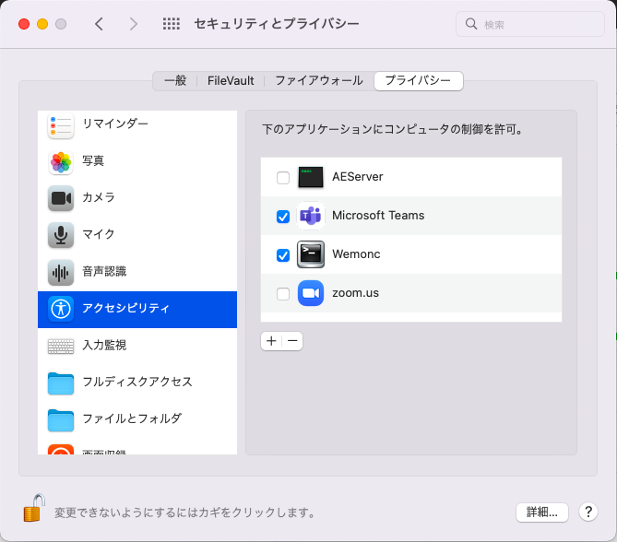
Task: Go back with the left chevron
Action: coord(100,24)
